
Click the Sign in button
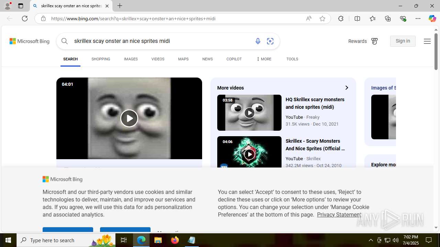(x=403, y=41)
